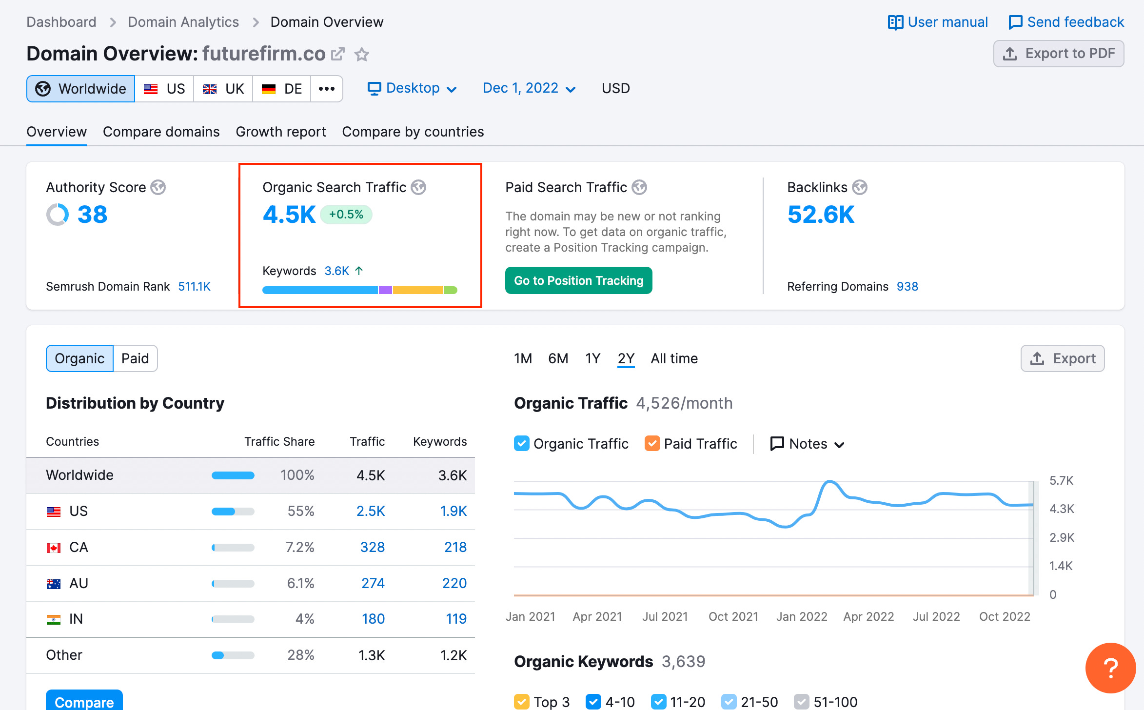Toggle the 11-20 keywords checkbox

[x=658, y=702]
